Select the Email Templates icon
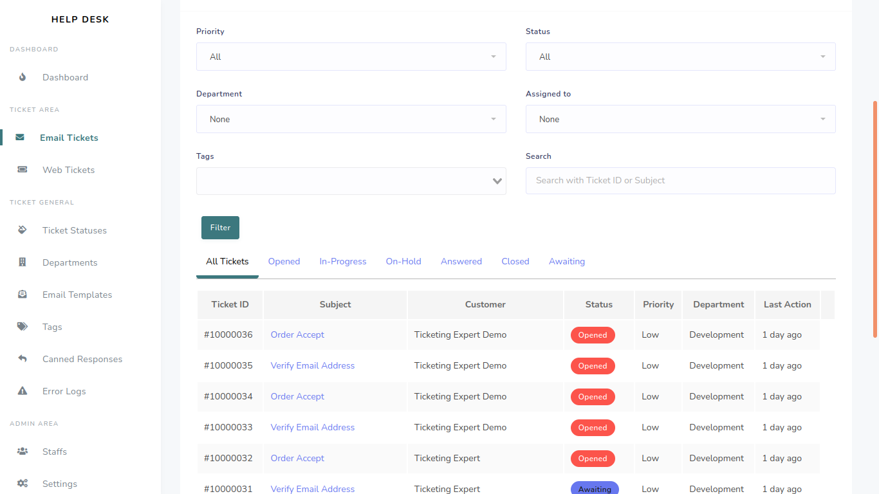The width and height of the screenshot is (879, 494). point(22,294)
